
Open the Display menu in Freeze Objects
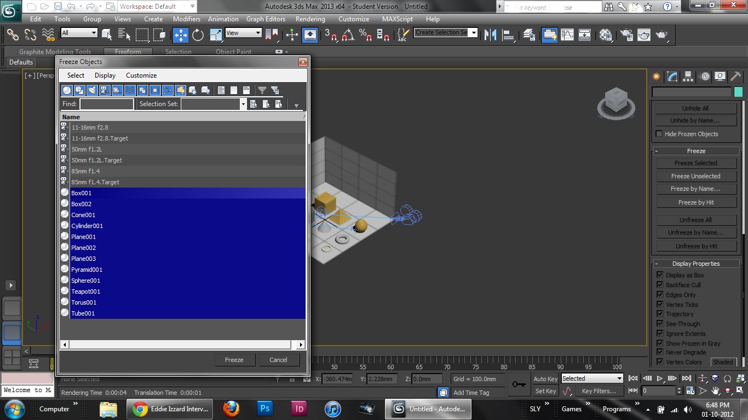coord(105,75)
